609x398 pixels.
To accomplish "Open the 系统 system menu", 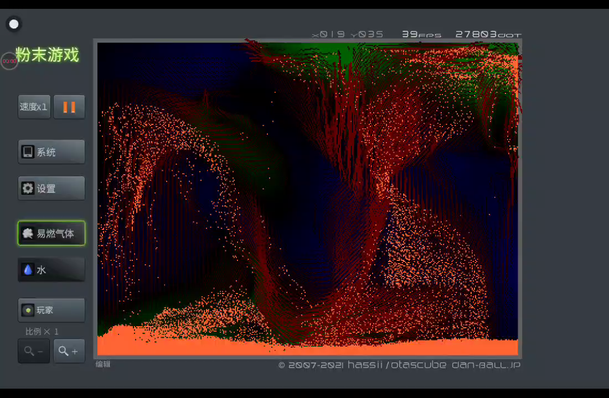I will click(51, 152).
